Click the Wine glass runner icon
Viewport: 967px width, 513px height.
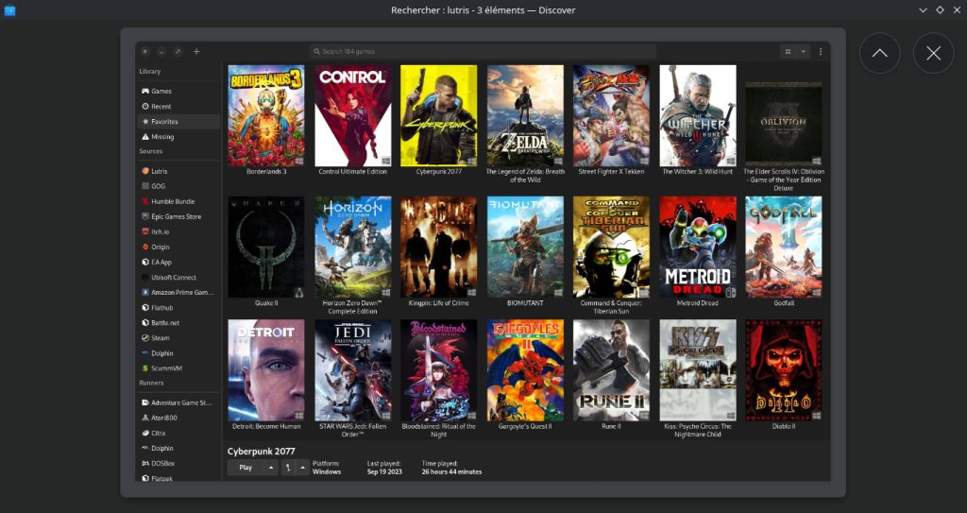288,468
